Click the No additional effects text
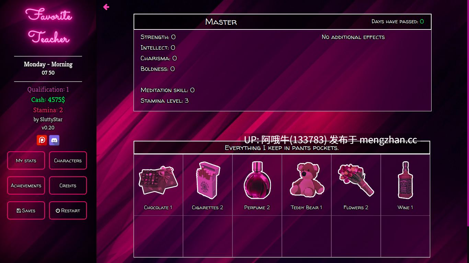469x263 pixels. coord(353,37)
